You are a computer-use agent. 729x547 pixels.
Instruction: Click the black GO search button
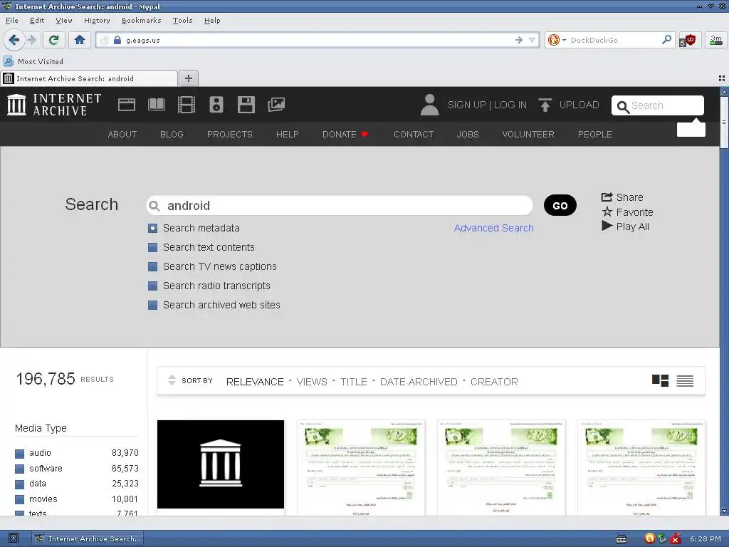click(560, 206)
